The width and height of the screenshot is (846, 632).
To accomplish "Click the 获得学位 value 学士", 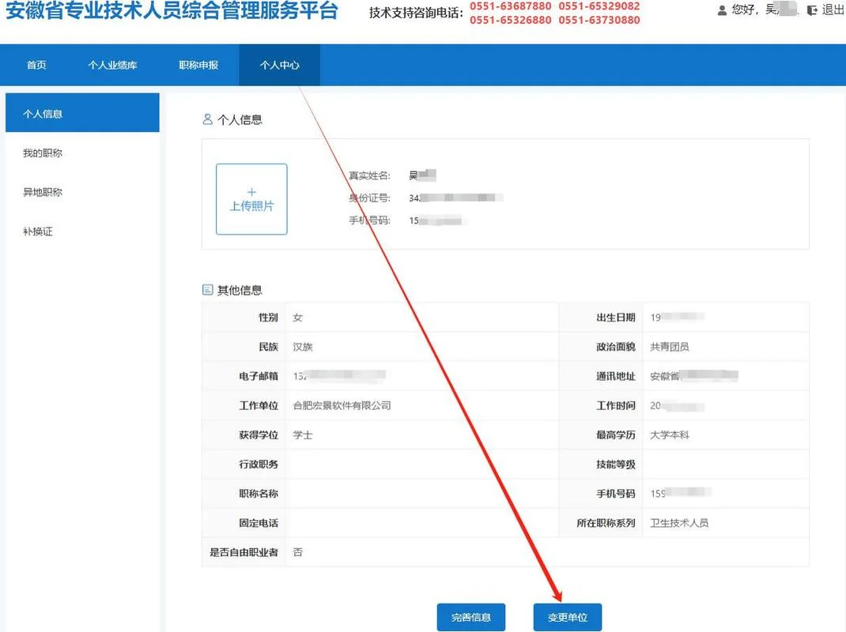I will 303,434.
